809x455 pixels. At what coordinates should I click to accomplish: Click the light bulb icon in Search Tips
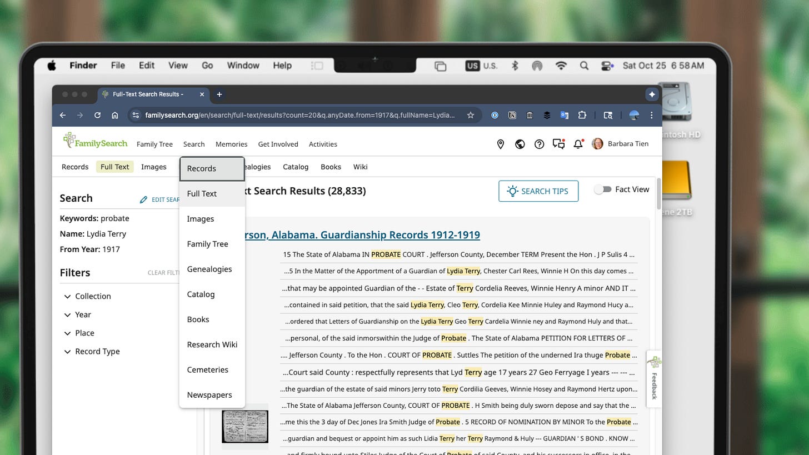coord(512,191)
